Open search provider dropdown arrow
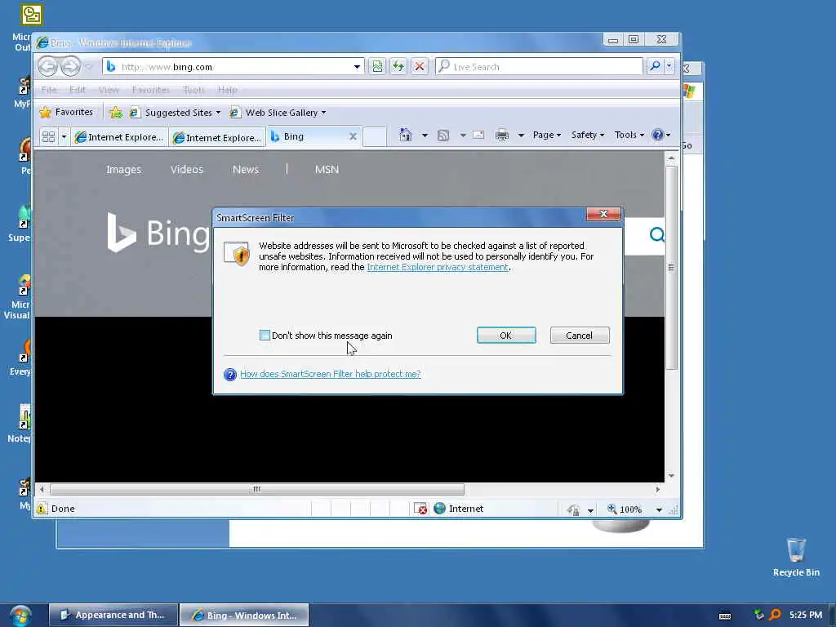Screen dimensions: 836x627 [669, 66]
